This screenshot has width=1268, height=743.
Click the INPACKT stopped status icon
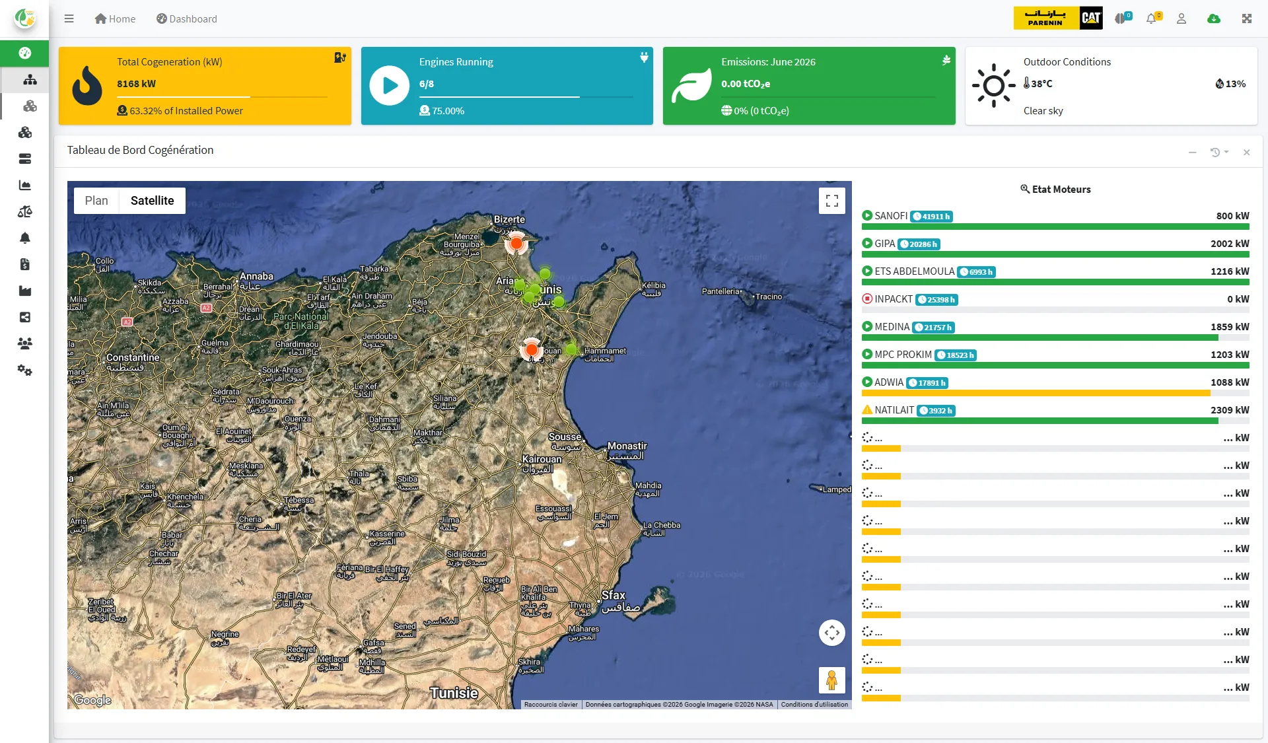click(x=867, y=299)
